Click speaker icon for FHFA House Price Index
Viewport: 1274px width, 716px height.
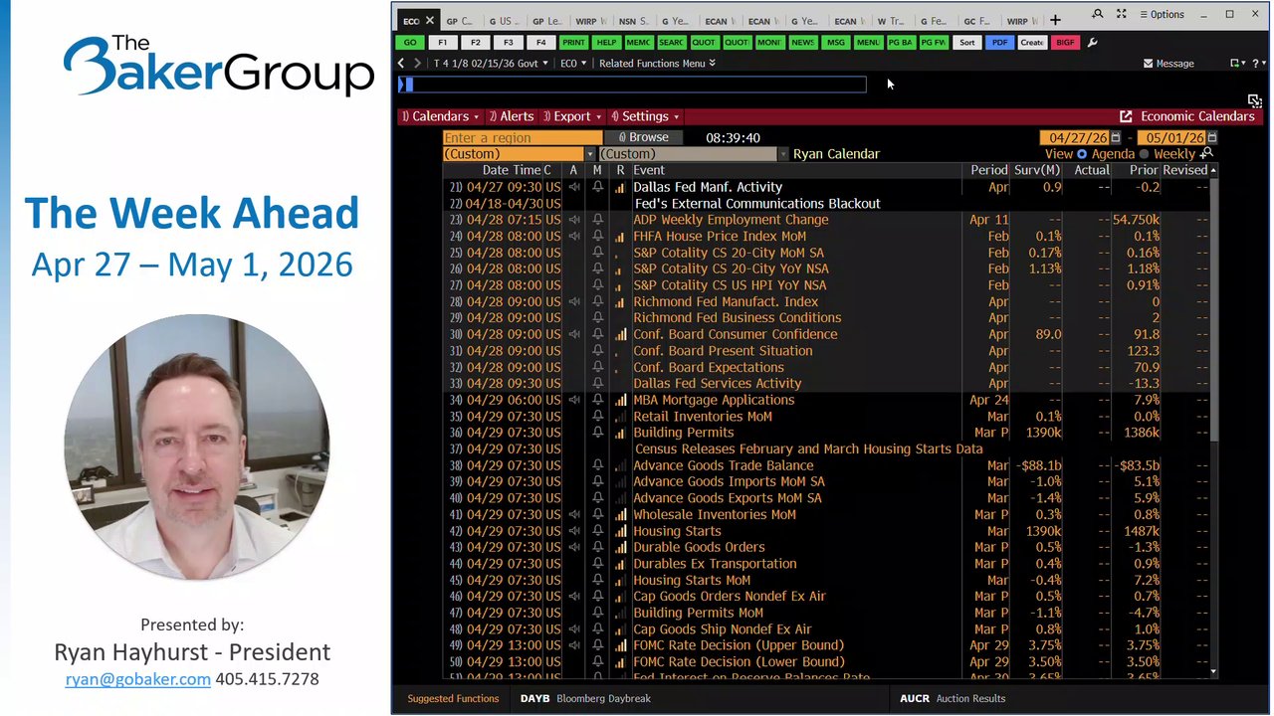(574, 237)
